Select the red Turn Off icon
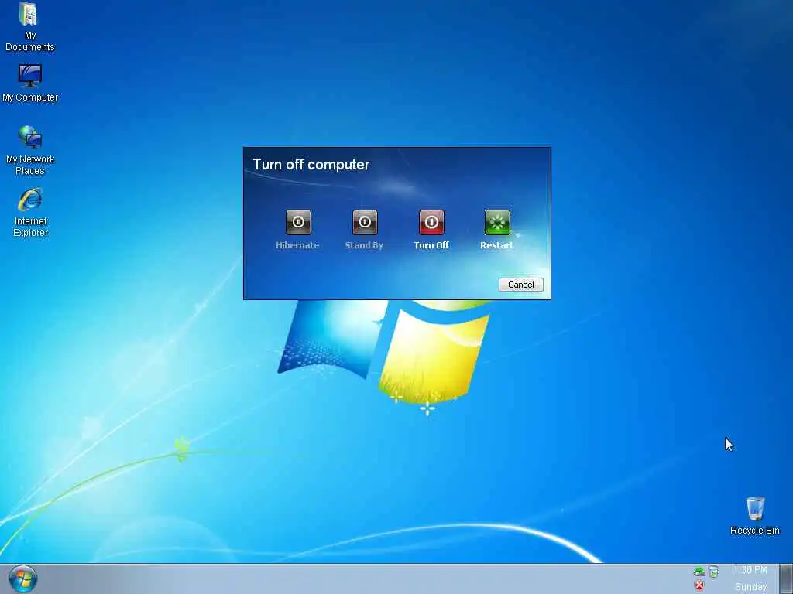Image resolution: width=793 pixels, height=594 pixels. [x=431, y=222]
